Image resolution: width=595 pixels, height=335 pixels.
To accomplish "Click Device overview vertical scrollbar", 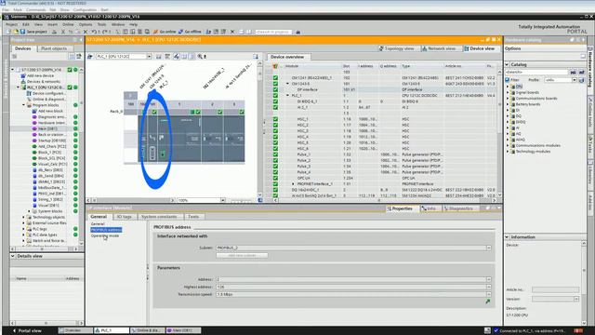I will [499, 133].
